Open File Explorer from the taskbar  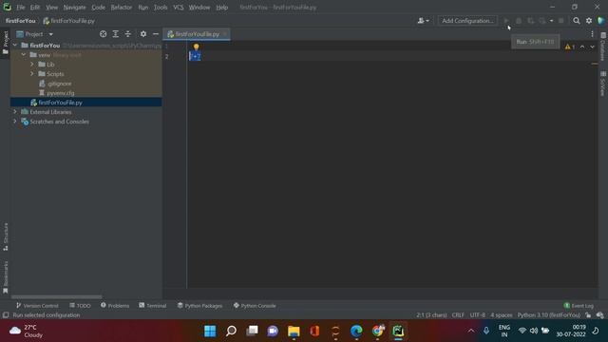click(294, 331)
